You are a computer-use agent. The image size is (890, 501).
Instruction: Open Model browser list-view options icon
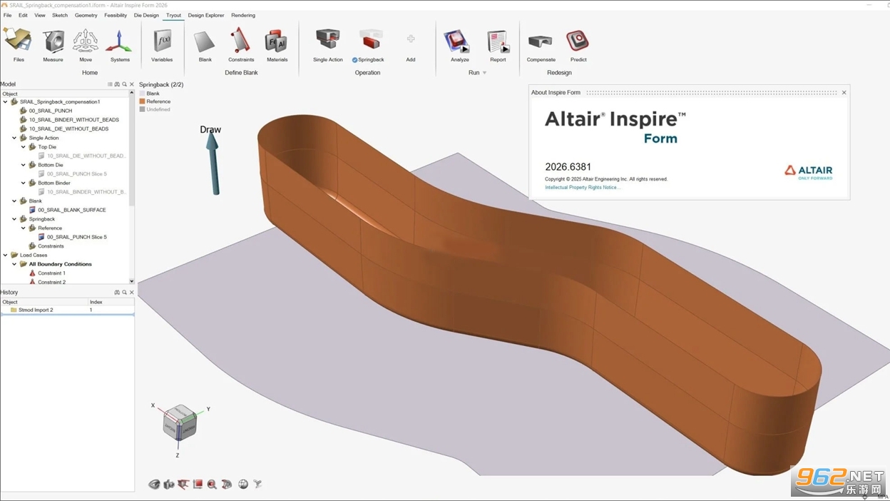(110, 84)
